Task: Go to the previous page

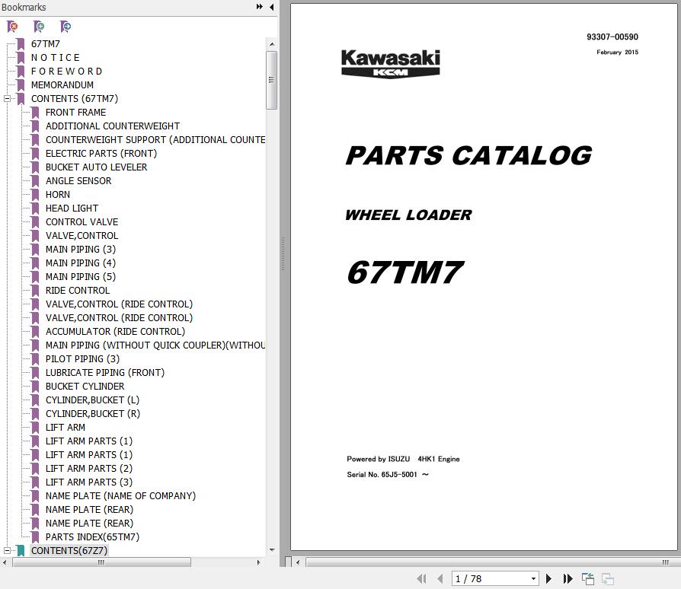Action: [x=440, y=578]
